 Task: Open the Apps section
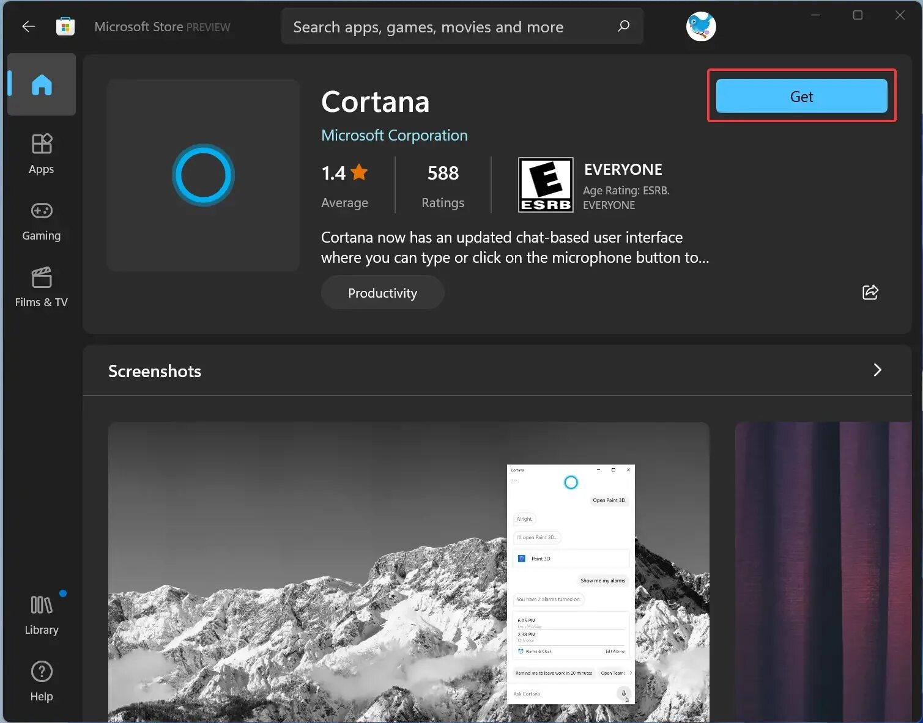(x=42, y=155)
